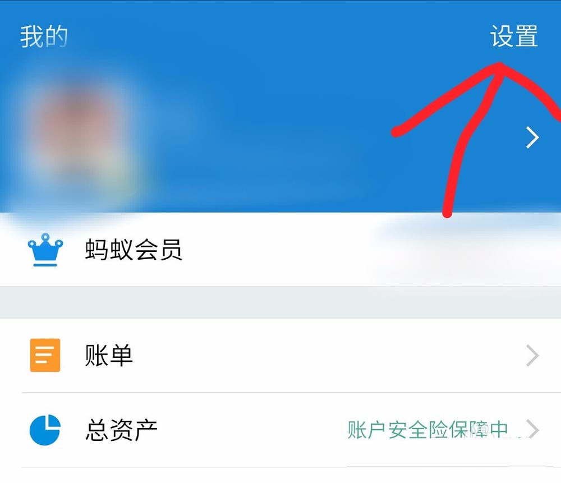Tap the orange 账单 bill icon
561x483 pixels.
tap(45, 355)
